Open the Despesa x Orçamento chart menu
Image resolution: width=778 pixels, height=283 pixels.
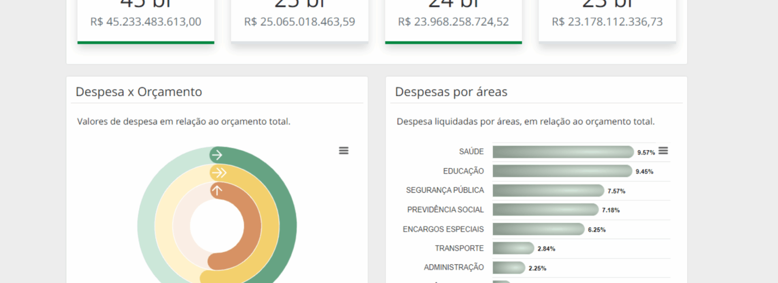click(344, 151)
